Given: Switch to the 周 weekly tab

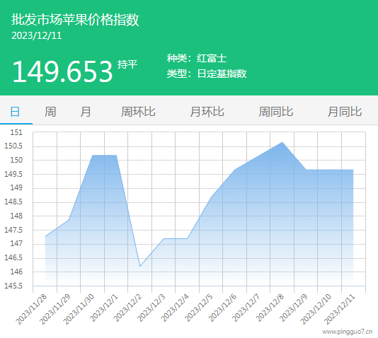Looking at the screenshot, I should [50, 112].
